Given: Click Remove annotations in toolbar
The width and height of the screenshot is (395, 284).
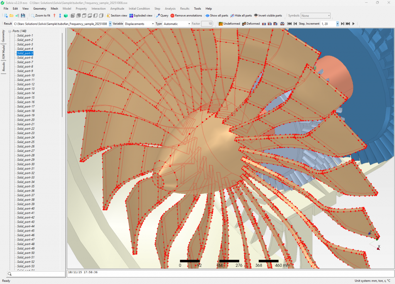Looking at the screenshot, I should 186,15.
